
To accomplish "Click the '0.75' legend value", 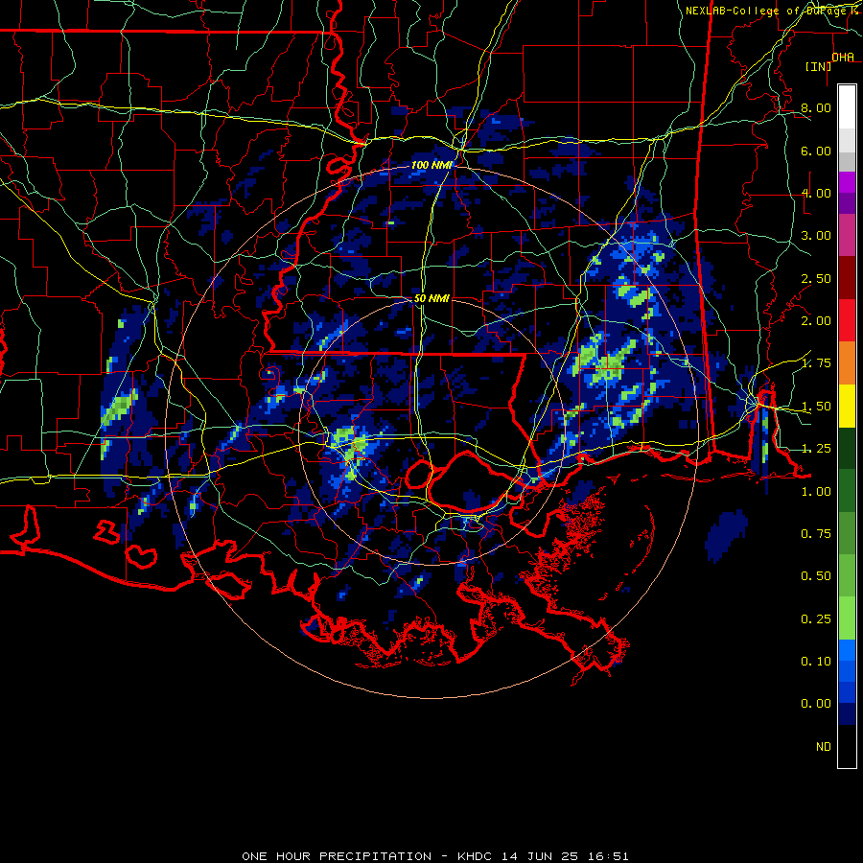I will point(816,534).
